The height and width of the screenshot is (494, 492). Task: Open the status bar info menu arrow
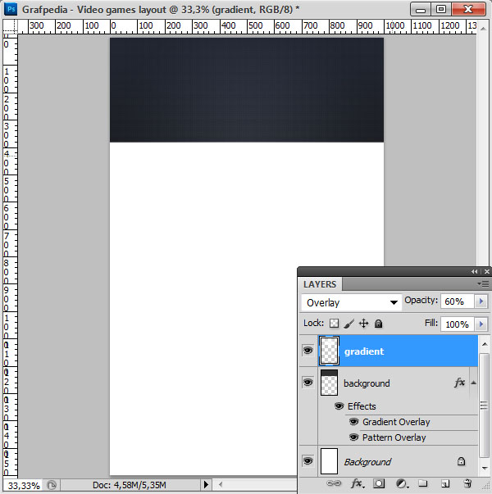[x=206, y=484]
